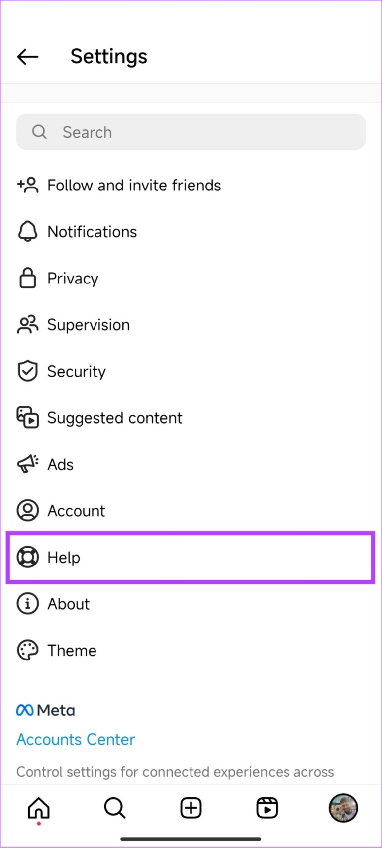Click the Search settings input field

(x=191, y=132)
